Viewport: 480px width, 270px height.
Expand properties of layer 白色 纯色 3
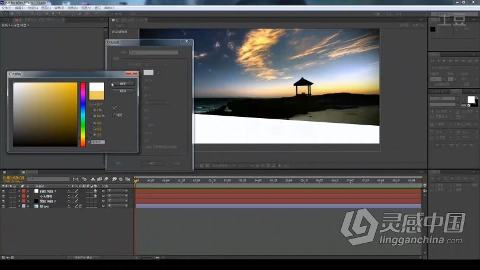19,191
